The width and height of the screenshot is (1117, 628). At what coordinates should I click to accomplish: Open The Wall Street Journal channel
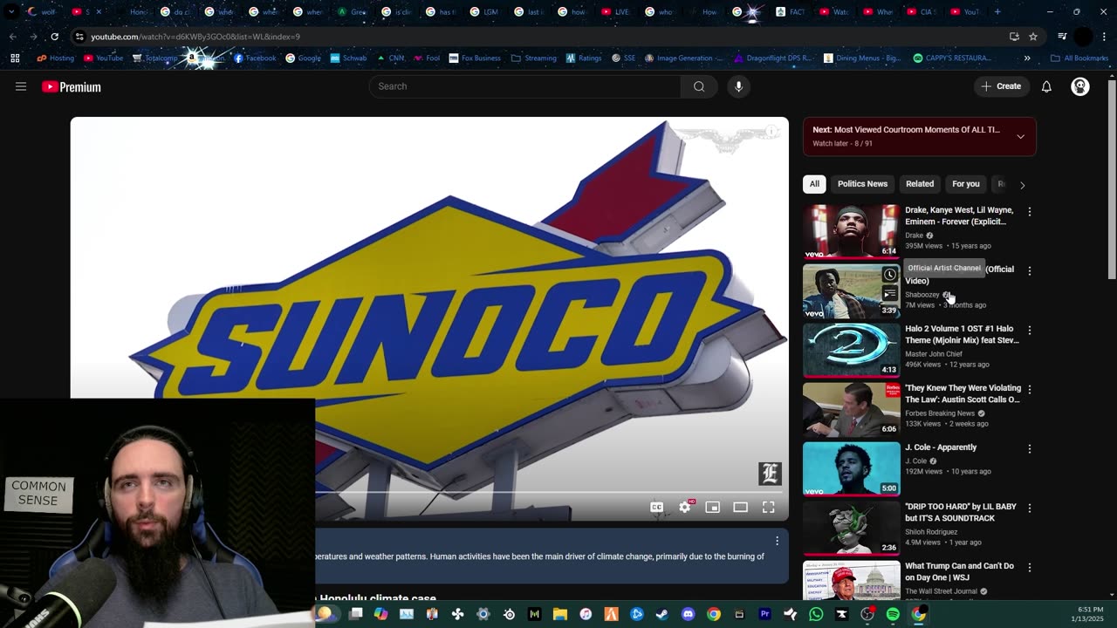942,591
